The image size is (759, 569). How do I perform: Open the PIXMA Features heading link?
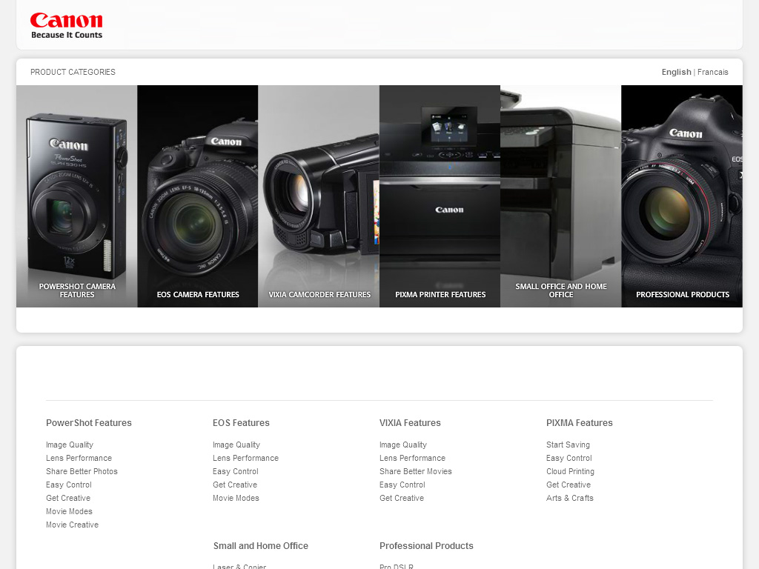tap(580, 423)
